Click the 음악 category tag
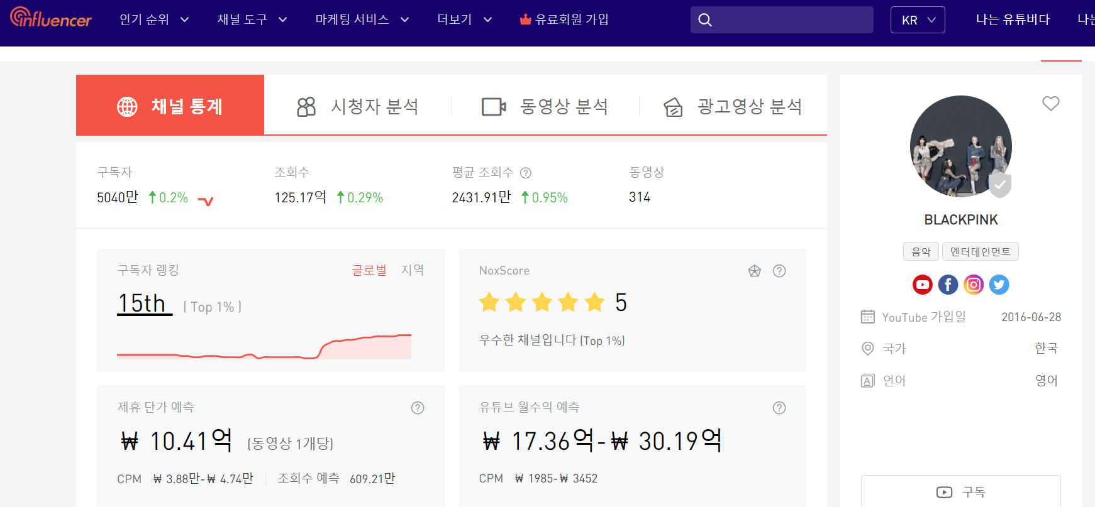Image resolution: width=1095 pixels, height=507 pixels. (921, 251)
